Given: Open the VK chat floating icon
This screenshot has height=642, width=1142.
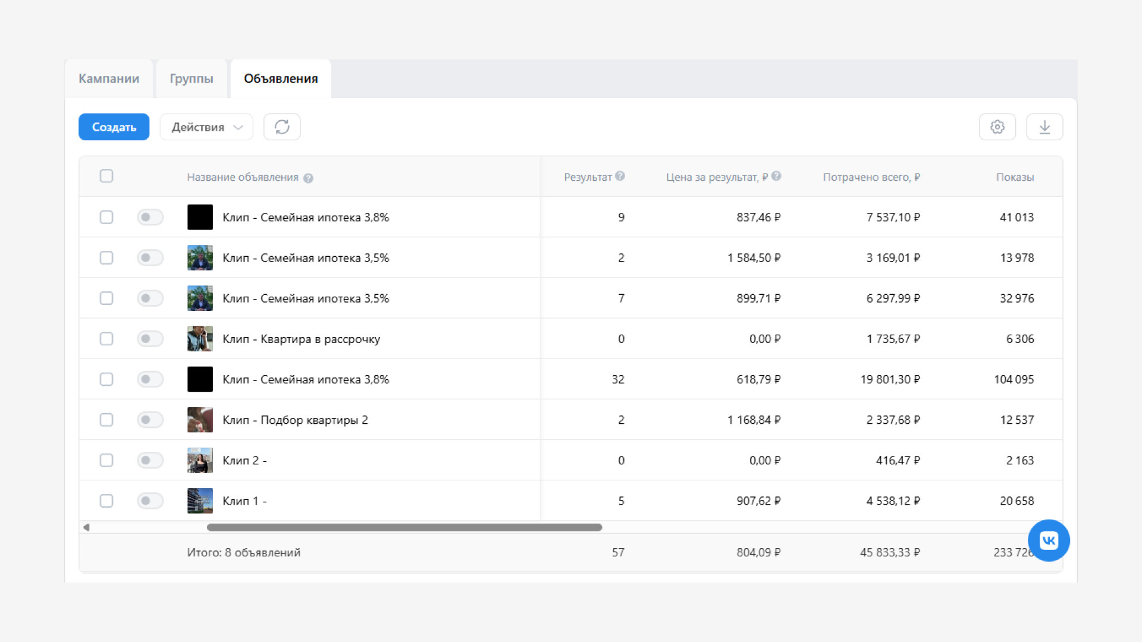Looking at the screenshot, I should (x=1049, y=540).
